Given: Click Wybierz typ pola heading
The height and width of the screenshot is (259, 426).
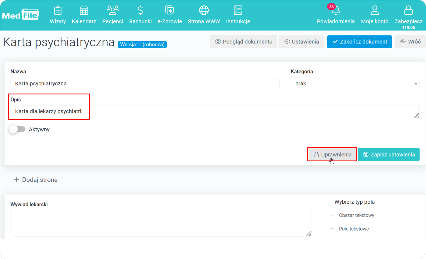Looking at the screenshot, I should pos(355,202).
